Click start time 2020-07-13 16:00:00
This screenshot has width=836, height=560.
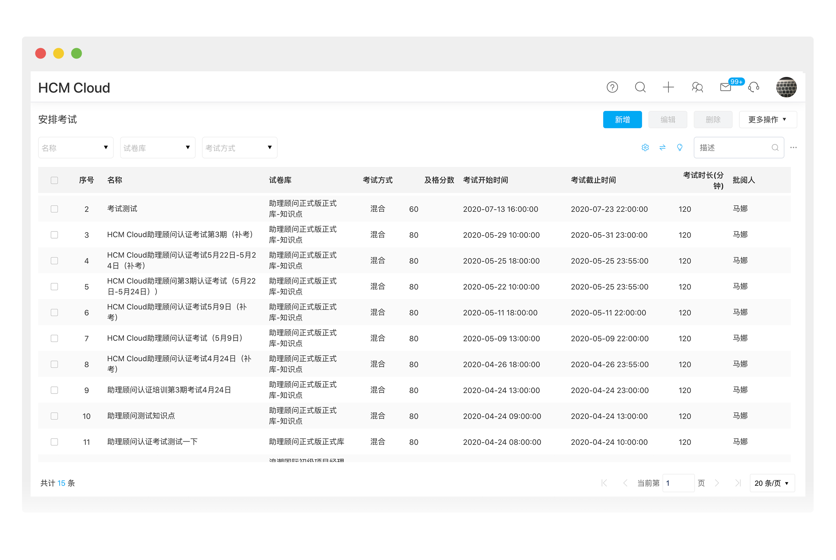[x=500, y=209]
